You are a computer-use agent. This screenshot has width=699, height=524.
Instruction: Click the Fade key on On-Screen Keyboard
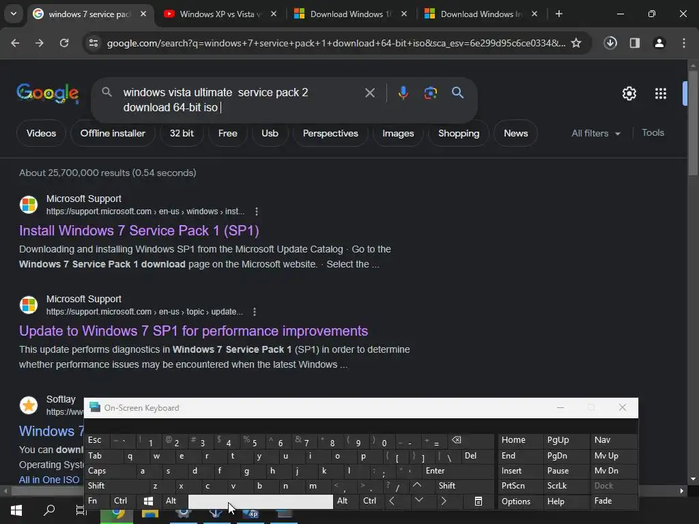[x=615, y=501]
